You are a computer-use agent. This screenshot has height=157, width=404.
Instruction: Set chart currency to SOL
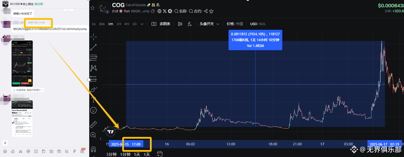(263, 24)
